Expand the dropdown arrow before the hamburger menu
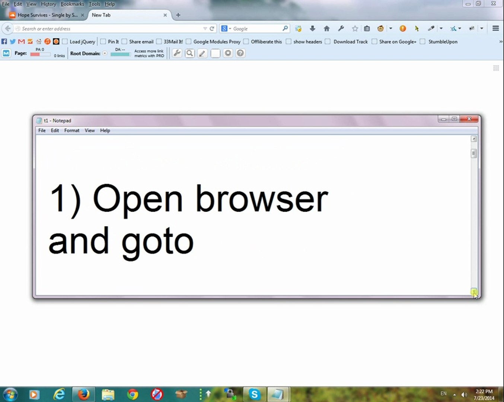This screenshot has width=504, height=402. point(482,28)
